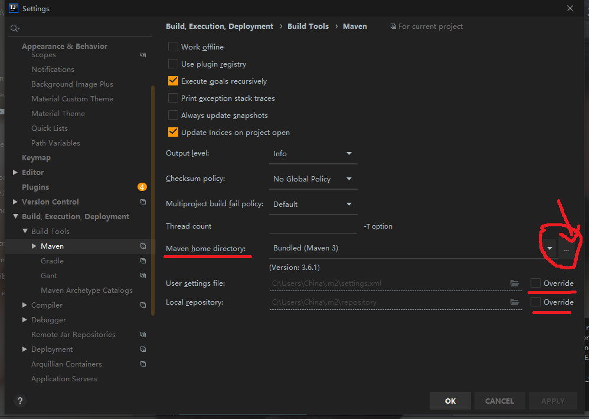This screenshot has height=419, width=589.
Task: Click project-level icon next to Scopes
Action: tap(143, 55)
